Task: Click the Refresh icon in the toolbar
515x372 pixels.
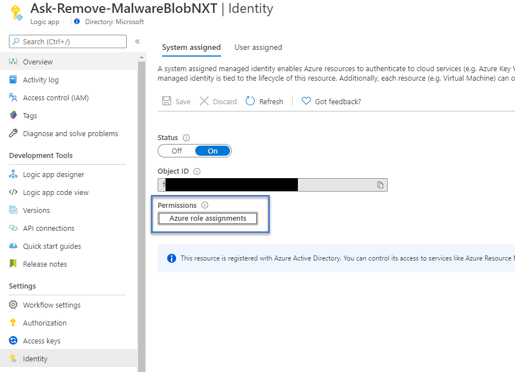Action: pos(250,101)
